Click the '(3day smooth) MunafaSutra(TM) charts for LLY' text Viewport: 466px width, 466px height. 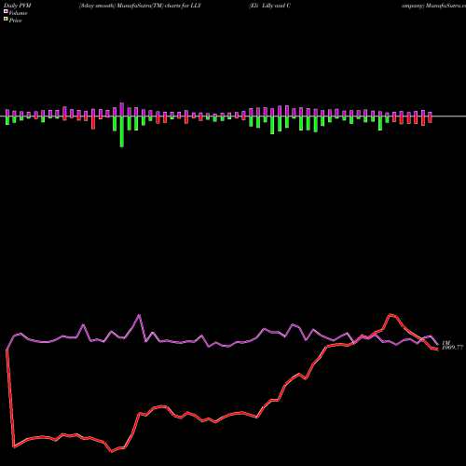pos(140,6)
